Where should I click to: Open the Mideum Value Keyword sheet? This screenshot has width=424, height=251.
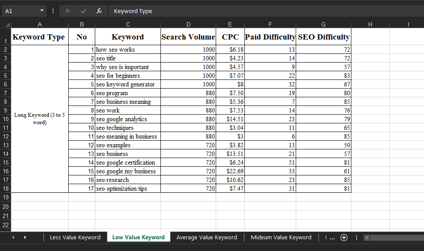pos(281,238)
